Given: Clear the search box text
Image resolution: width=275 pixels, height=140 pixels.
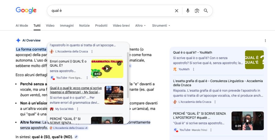Looking at the screenshot, I should (x=176, y=11).
